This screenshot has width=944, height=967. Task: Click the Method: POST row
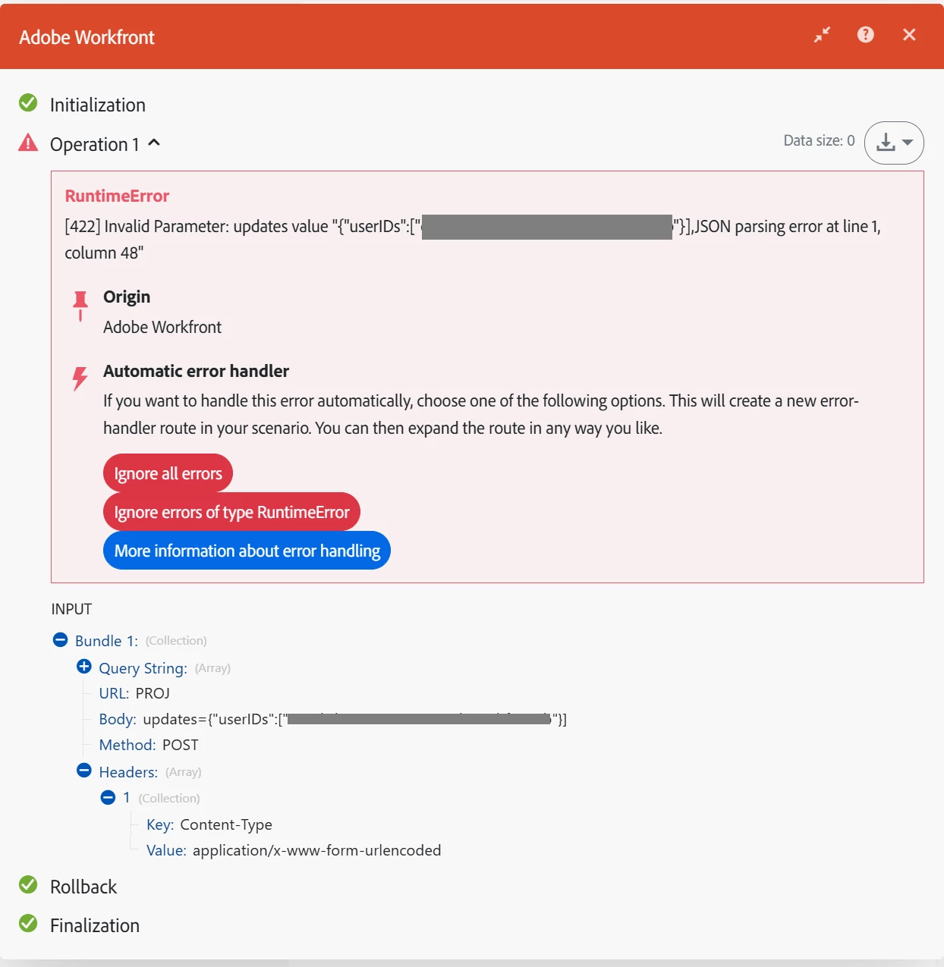[x=149, y=745]
